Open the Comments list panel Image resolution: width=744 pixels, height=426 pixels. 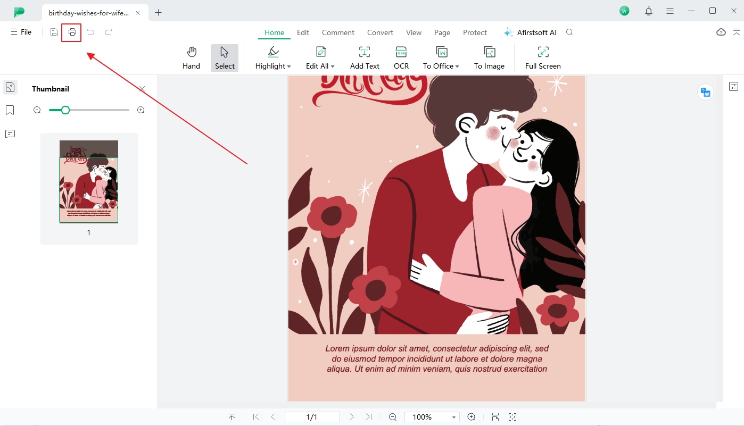10,134
